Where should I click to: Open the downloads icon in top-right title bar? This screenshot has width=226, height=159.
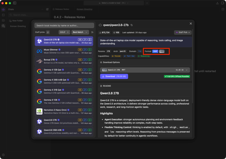(217, 3)
